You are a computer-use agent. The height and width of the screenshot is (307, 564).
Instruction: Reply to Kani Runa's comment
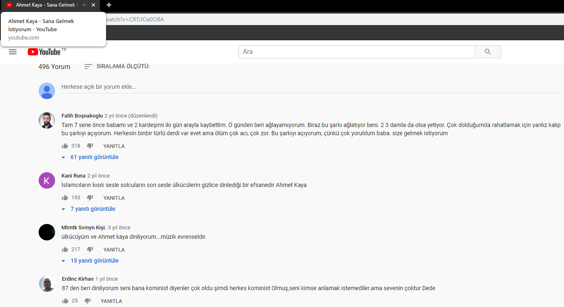[114, 198]
